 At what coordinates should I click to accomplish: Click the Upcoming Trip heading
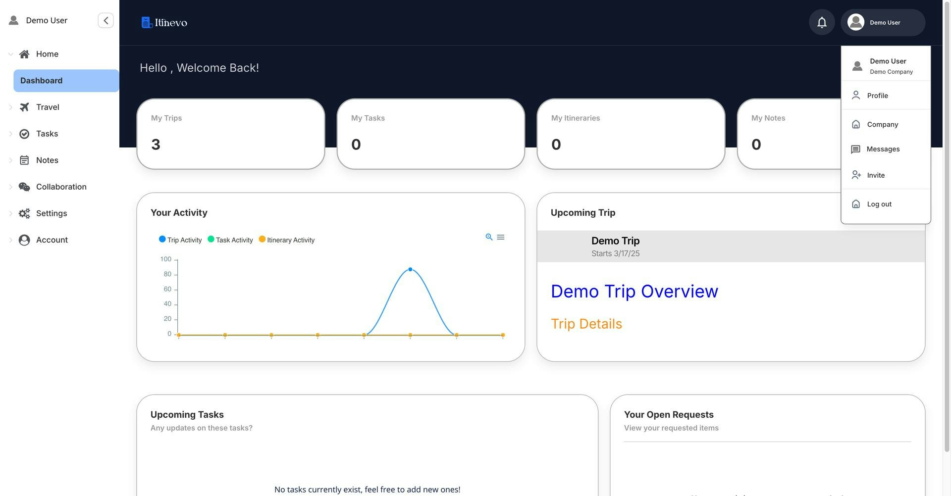583,212
